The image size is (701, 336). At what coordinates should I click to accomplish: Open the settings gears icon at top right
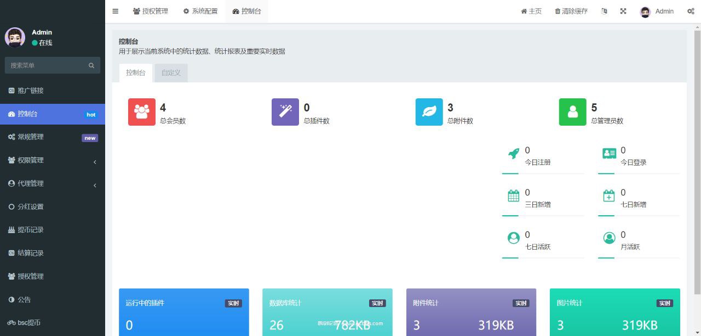(691, 11)
